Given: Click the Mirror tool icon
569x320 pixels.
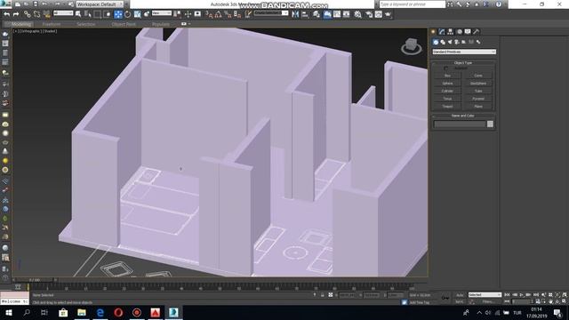Looking at the screenshot, I should (295, 14).
